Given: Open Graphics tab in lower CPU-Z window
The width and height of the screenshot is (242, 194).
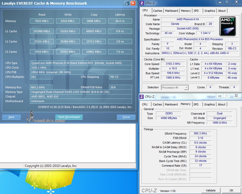Looking at the screenshot, I should (210, 104).
